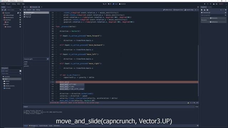Expand the bottom panel toggle icon
228x128 pixels.
tap(198, 126)
